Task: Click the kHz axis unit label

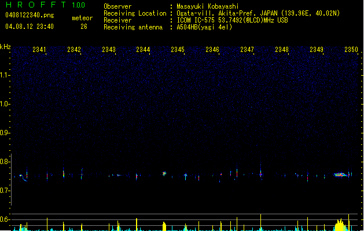Action: click(5, 47)
